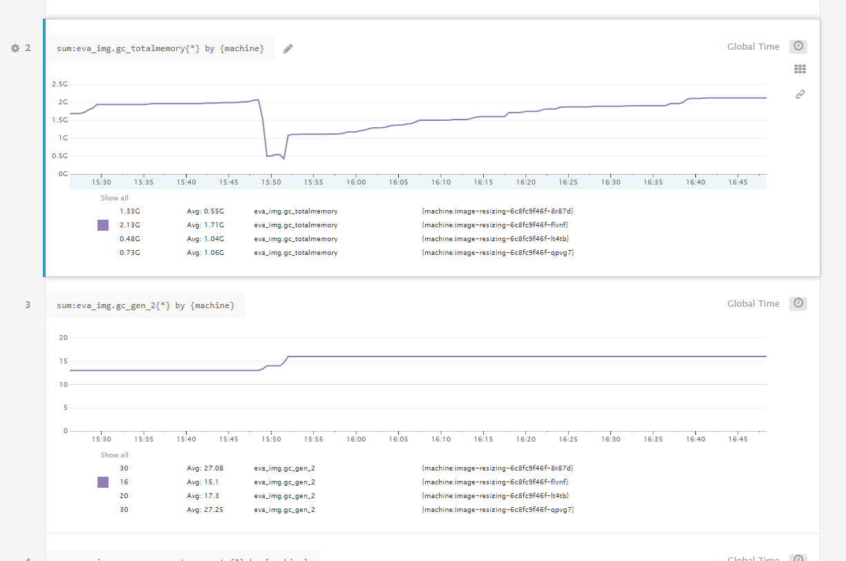Viewport: 846px width, 561px height.
Task: Select qpvg7 machine in gen_2 legend
Action: (498, 510)
